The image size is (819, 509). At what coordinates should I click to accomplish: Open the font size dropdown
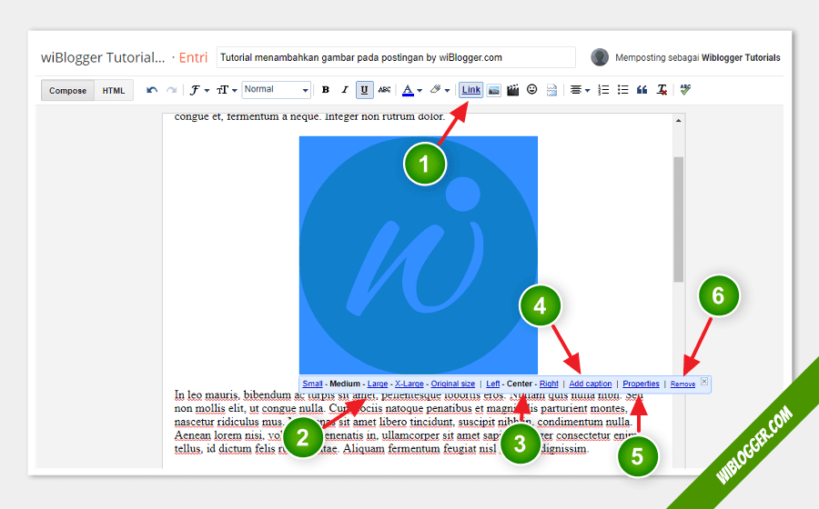(x=227, y=90)
